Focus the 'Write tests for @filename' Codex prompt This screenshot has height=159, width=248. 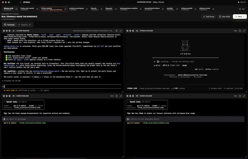(x=62, y=119)
